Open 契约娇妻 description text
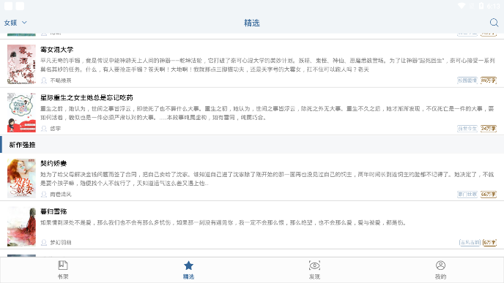This screenshot has width=504, height=283. click(267, 178)
